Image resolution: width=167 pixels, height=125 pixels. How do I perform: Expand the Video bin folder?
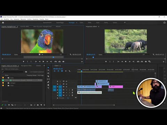6,85
